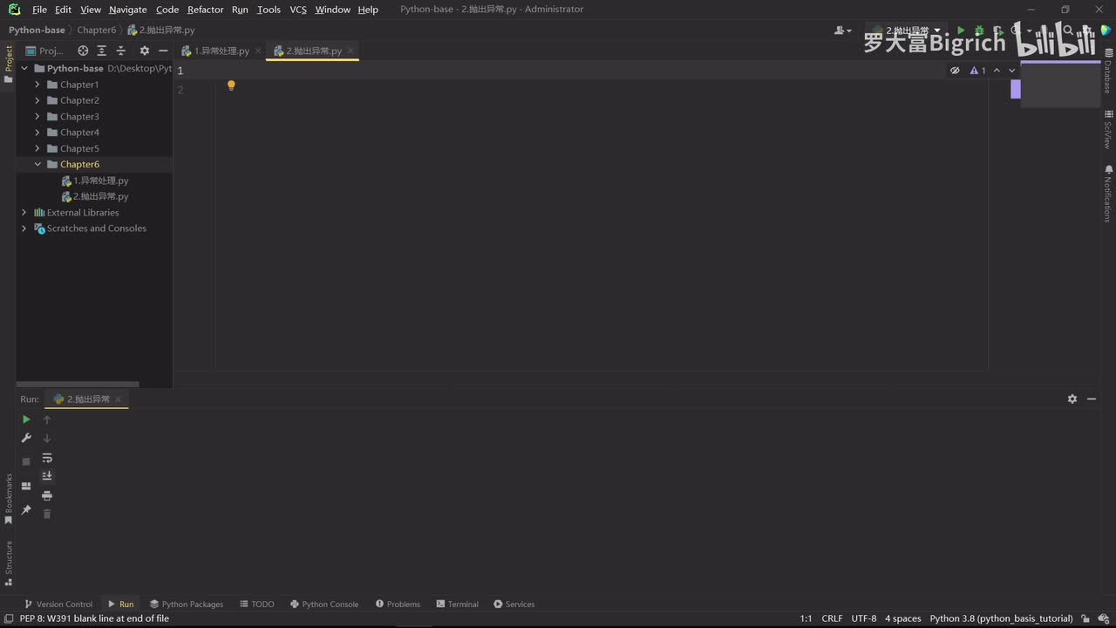Click the yellow light bulb in editor
The height and width of the screenshot is (628, 1116).
[x=231, y=85]
